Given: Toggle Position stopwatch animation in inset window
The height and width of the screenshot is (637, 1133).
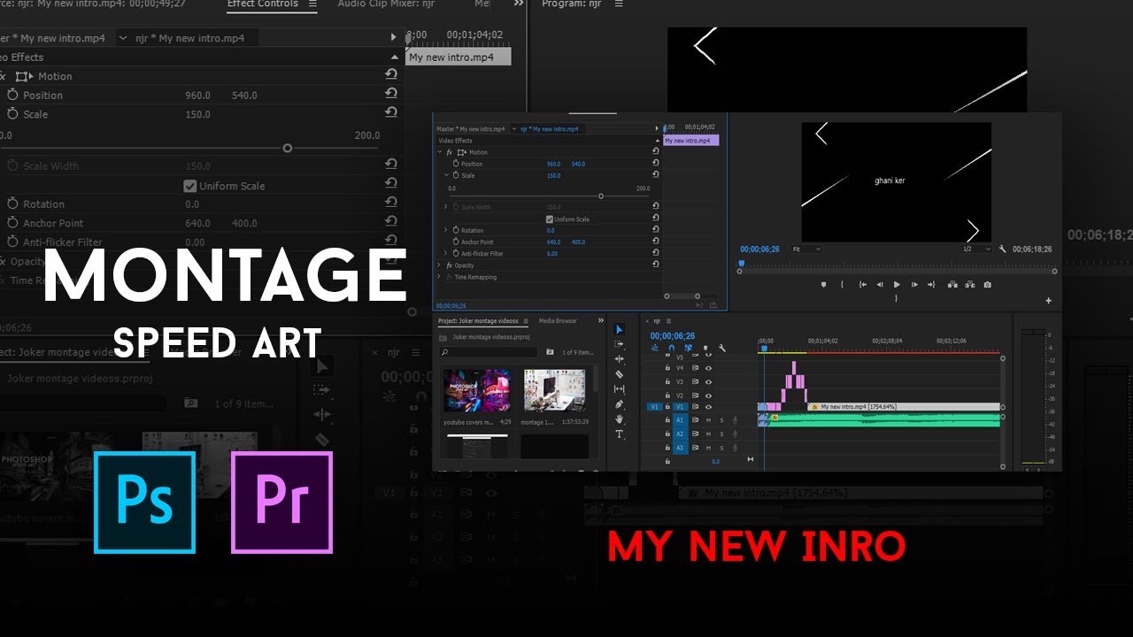Looking at the screenshot, I should 456,164.
